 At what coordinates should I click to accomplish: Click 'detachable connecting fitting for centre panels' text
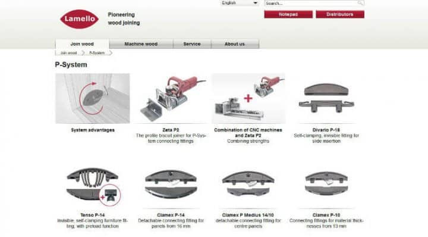click(248, 223)
